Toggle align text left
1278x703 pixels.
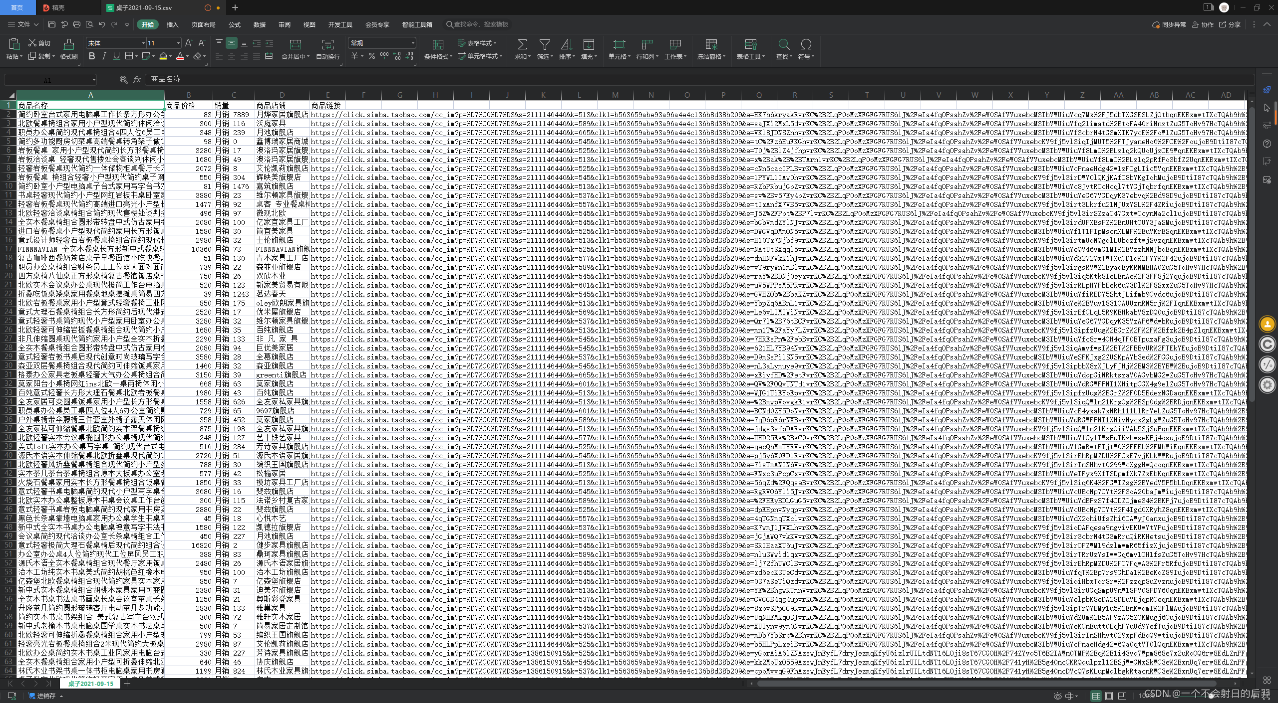coord(219,56)
